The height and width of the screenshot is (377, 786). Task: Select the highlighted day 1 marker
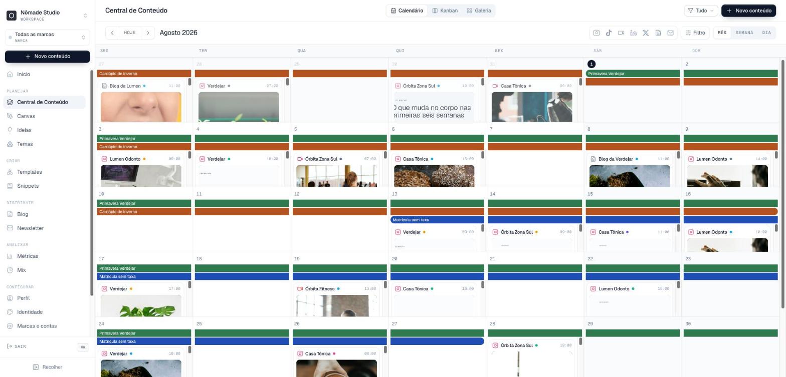592,64
